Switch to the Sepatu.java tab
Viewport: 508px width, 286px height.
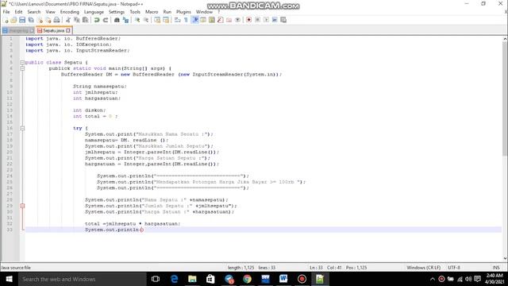pyautogui.click(x=53, y=30)
